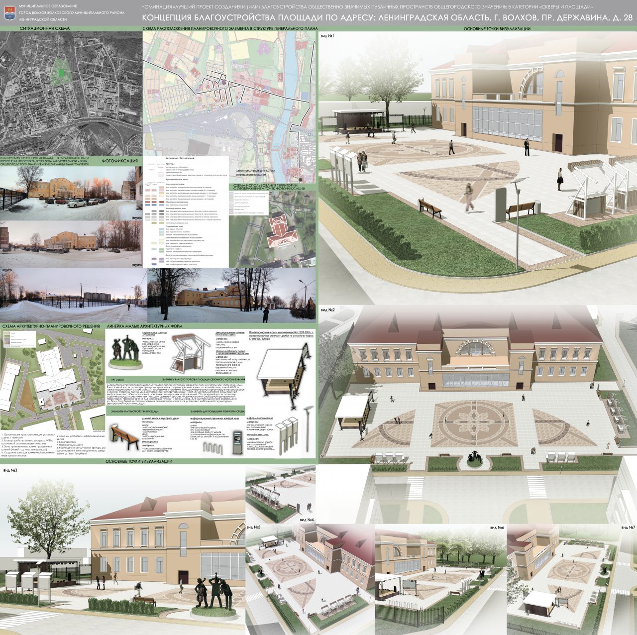The width and height of the screenshot is (637, 635).
Task: Click the ФОТОФИКСАЦИЯ heading
Action: (x=119, y=162)
